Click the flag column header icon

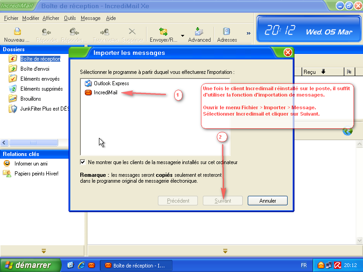click(349, 72)
